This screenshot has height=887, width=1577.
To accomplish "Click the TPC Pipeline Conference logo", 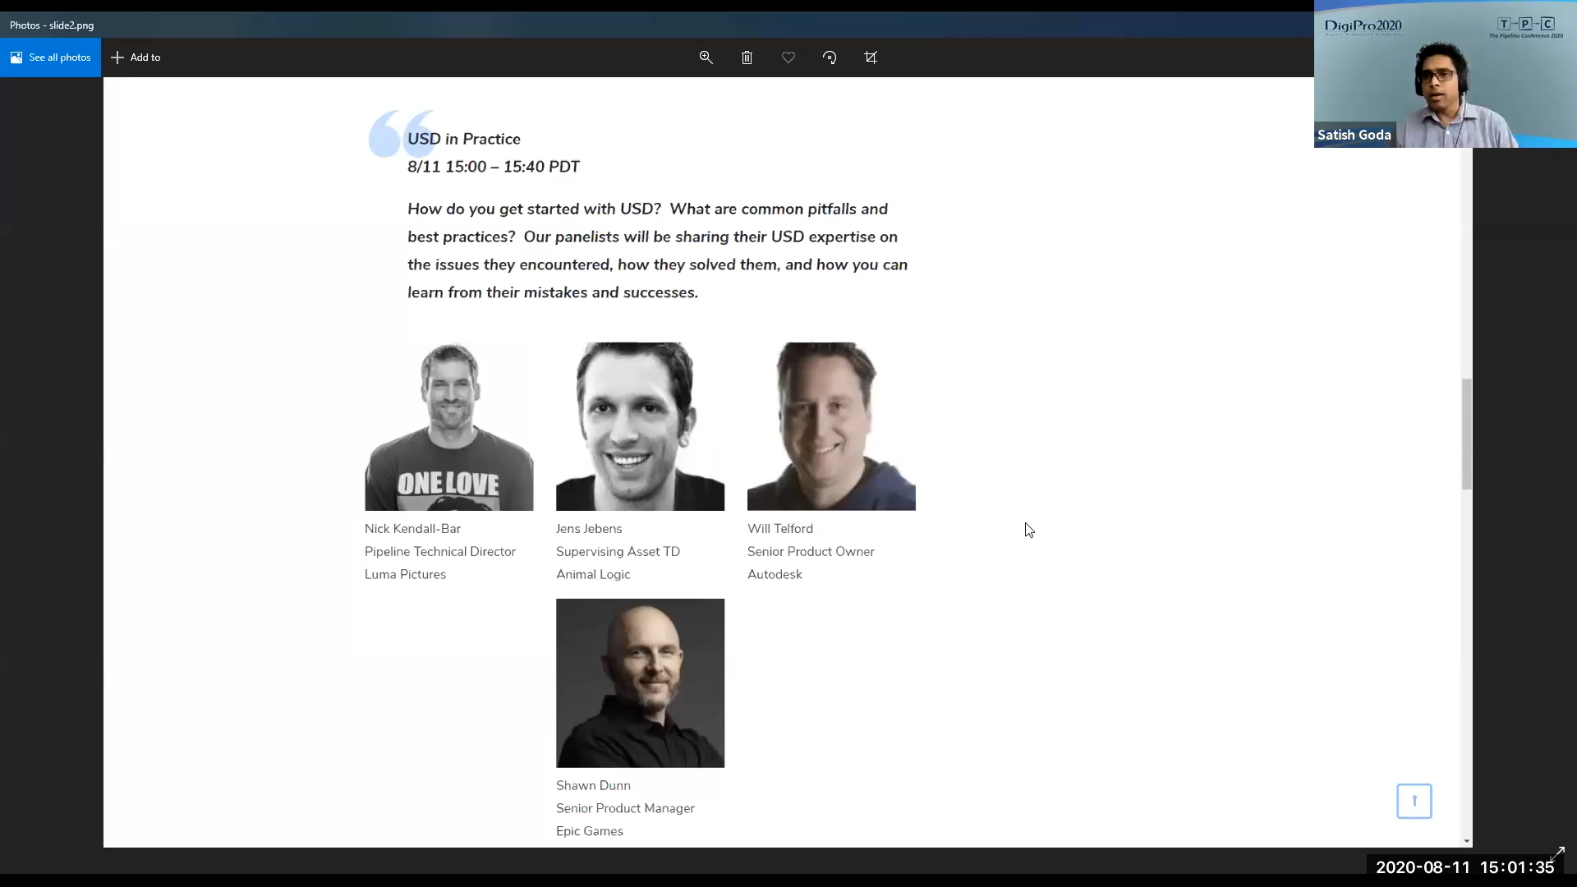I will coord(1526,27).
